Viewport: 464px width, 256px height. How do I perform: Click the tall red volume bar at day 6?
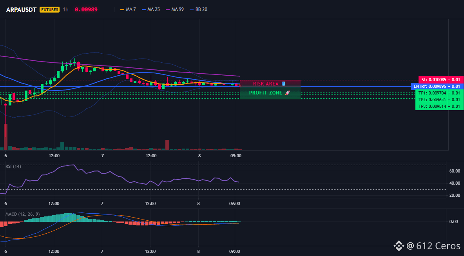click(x=5, y=137)
